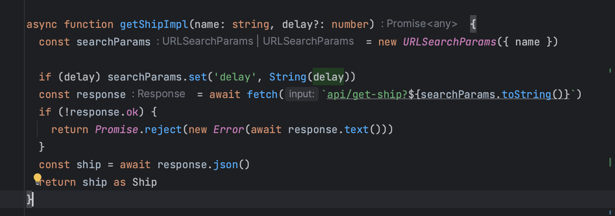Place caret at the final closing brace
Screen dimensions: 615x216
pos(30,199)
